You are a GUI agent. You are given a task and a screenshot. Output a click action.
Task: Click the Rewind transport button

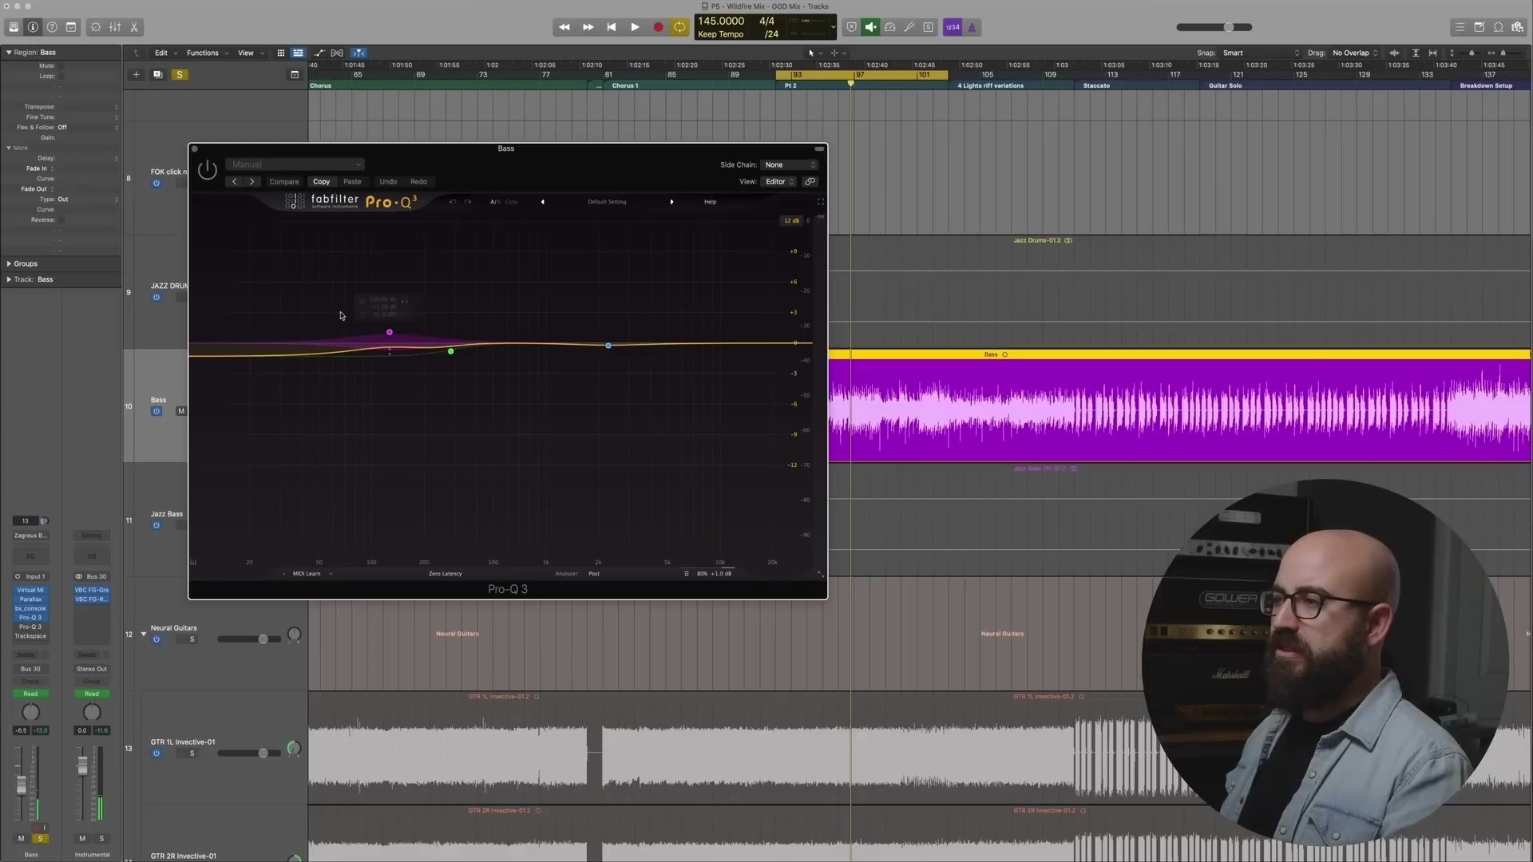[564, 27]
